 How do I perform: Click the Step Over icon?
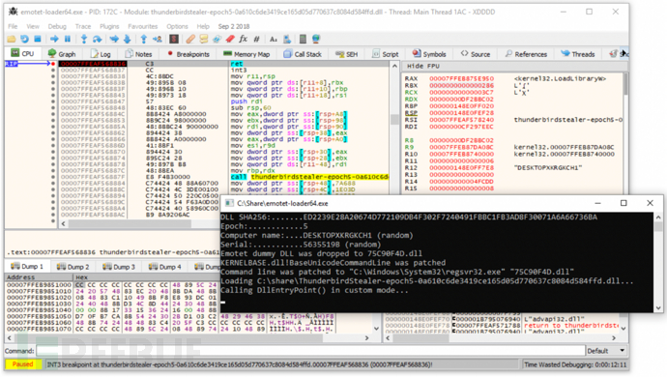point(97,39)
